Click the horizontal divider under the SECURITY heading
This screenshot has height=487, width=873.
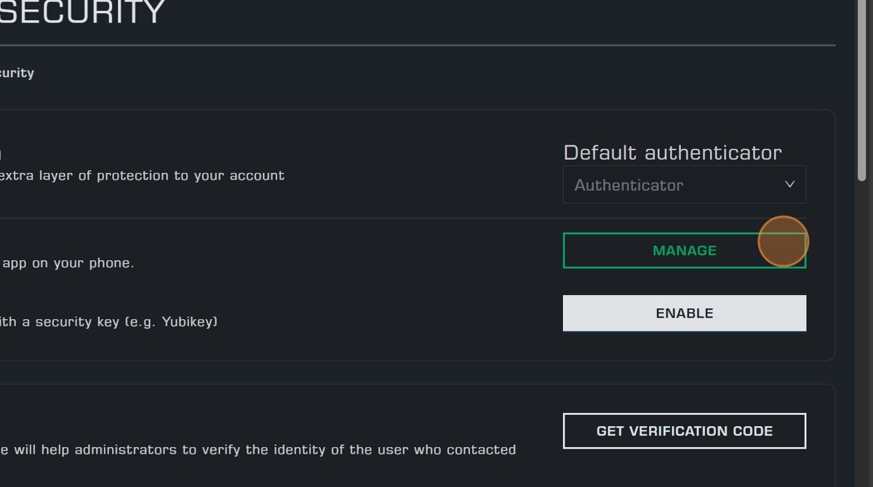pos(415,45)
